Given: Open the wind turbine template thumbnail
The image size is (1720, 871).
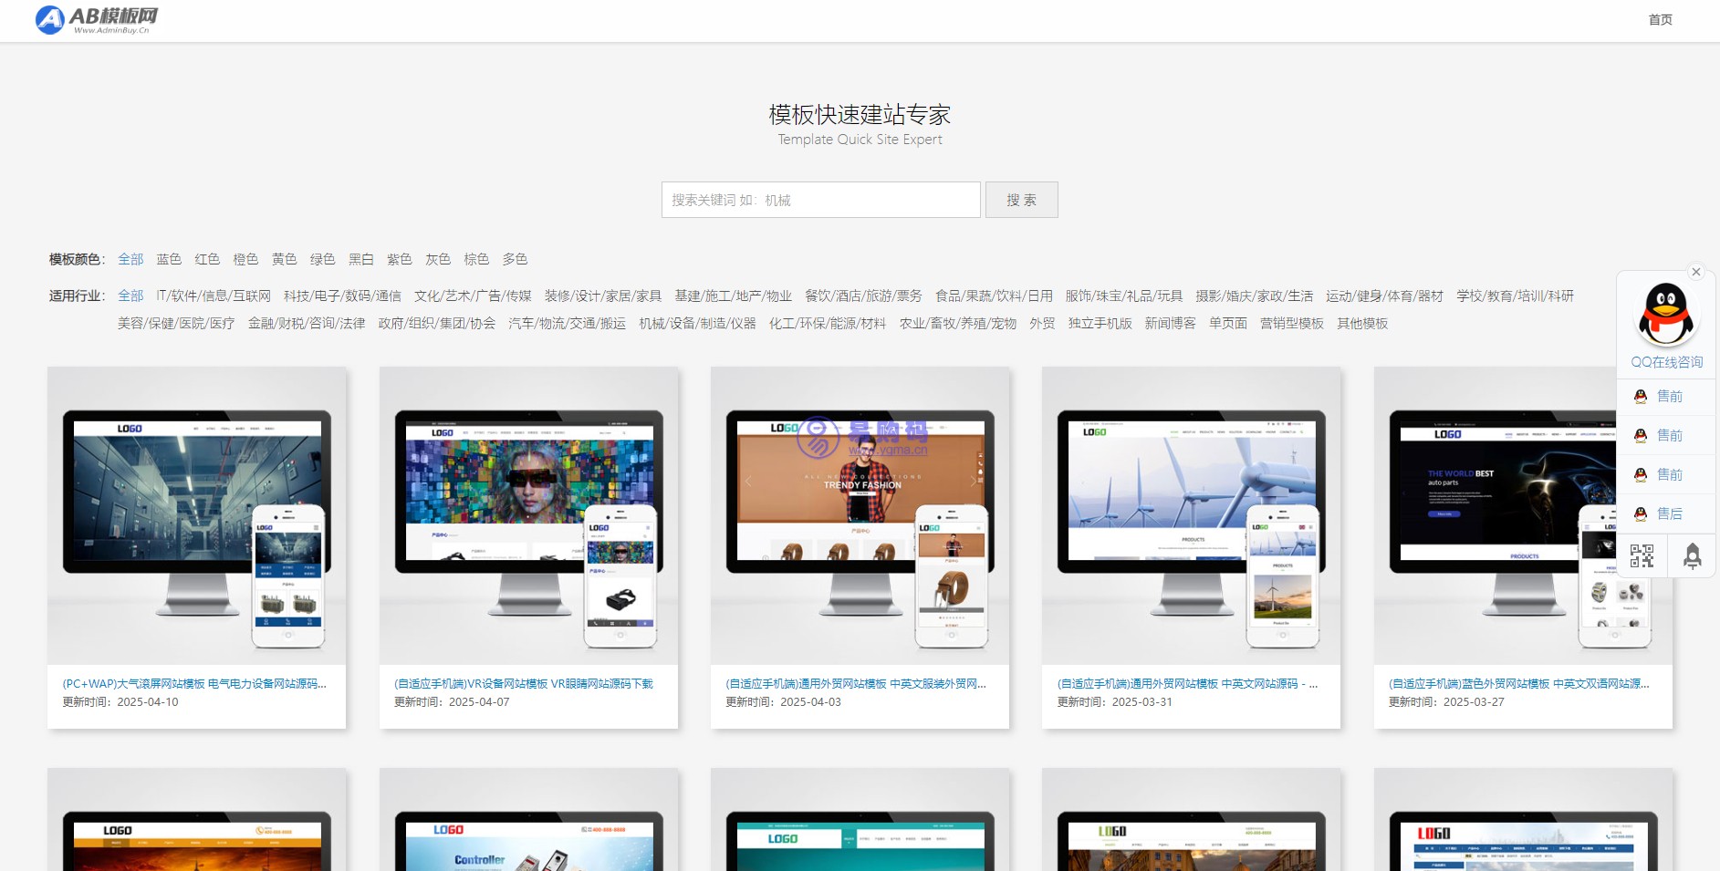Looking at the screenshot, I should (1191, 516).
